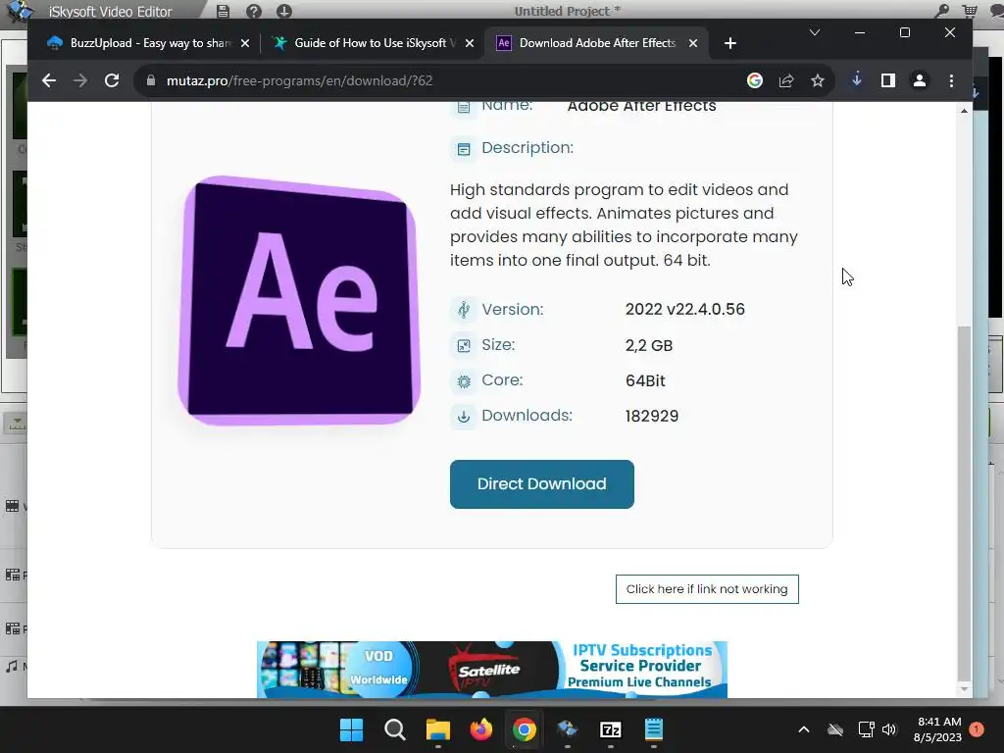This screenshot has height=753, width=1004.
Task: Open the Chrome profile menu
Action: click(920, 80)
